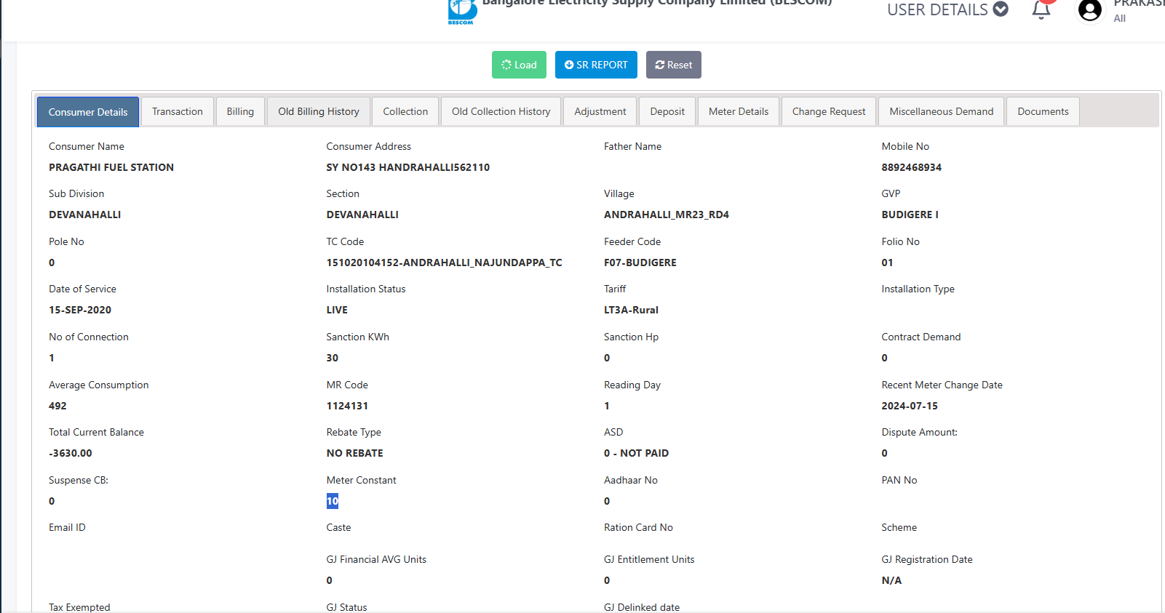This screenshot has height=613, width=1165.
Task: Open the user profile avatar icon
Action: point(1089,10)
